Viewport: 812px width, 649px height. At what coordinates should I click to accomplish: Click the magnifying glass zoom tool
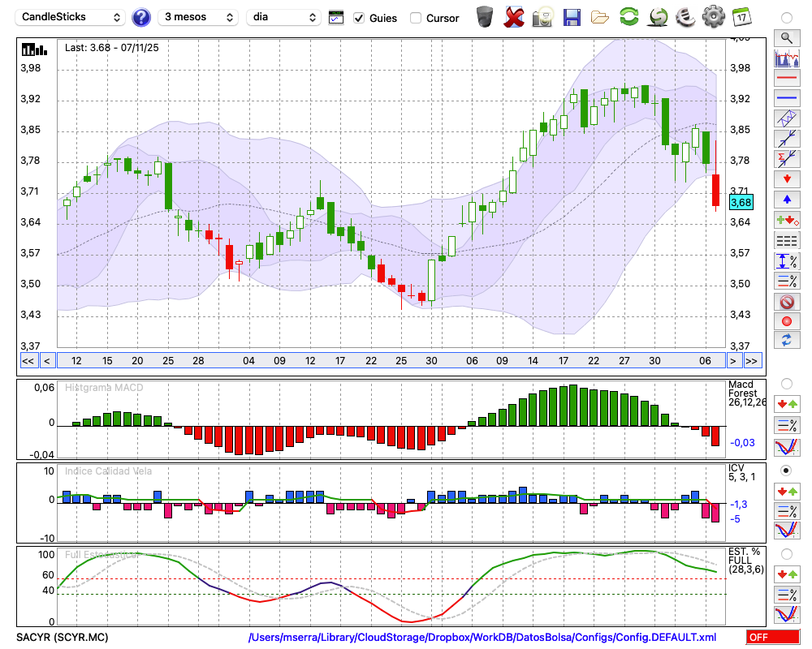pyautogui.click(x=786, y=37)
